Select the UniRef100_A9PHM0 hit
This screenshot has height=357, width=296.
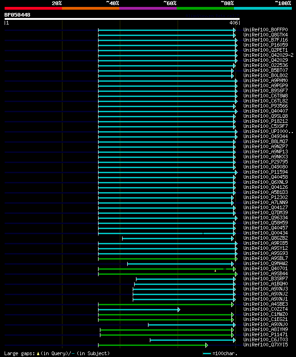coord(265,81)
